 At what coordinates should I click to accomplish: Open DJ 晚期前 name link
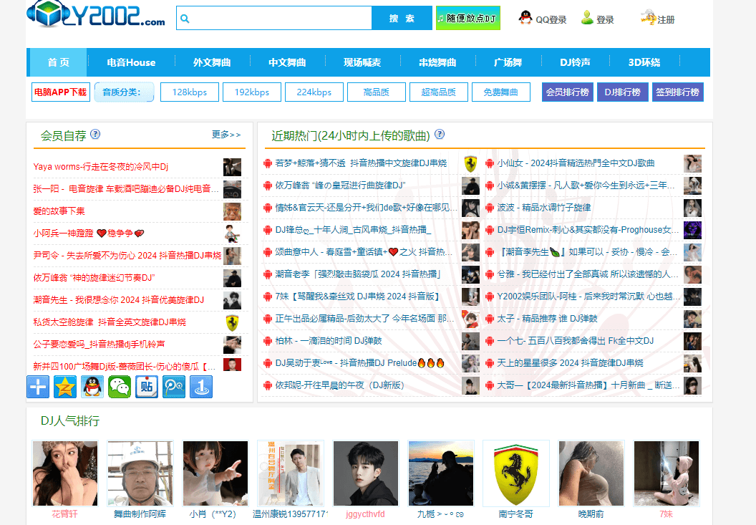click(591, 514)
